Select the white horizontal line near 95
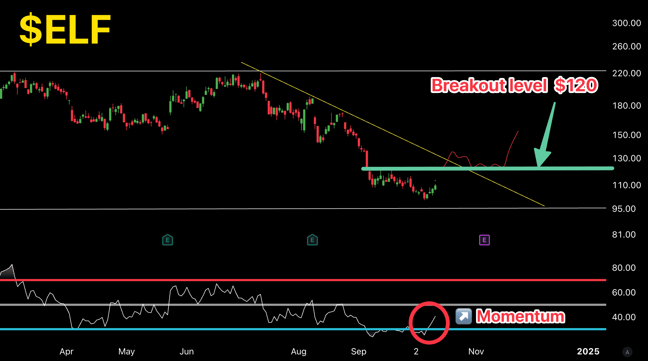Viewport: 648px width, 361px height. [x=303, y=209]
